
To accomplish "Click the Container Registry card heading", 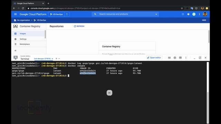I will [111, 46].
